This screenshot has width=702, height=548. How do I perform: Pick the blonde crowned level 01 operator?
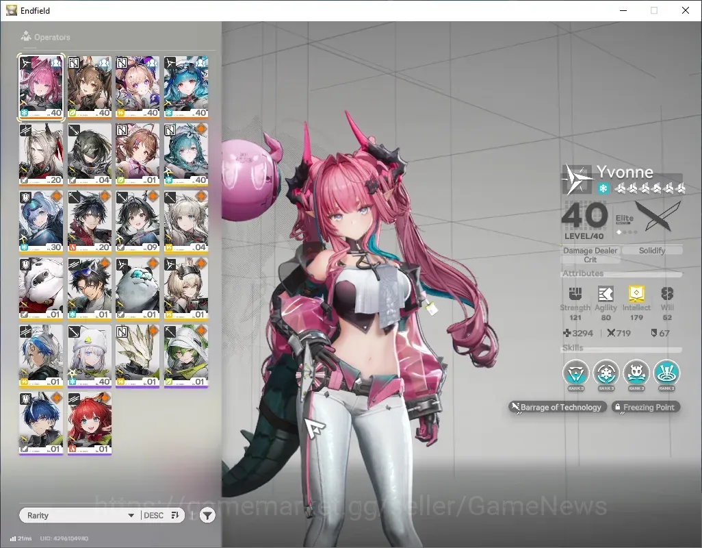click(x=186, y=289)
